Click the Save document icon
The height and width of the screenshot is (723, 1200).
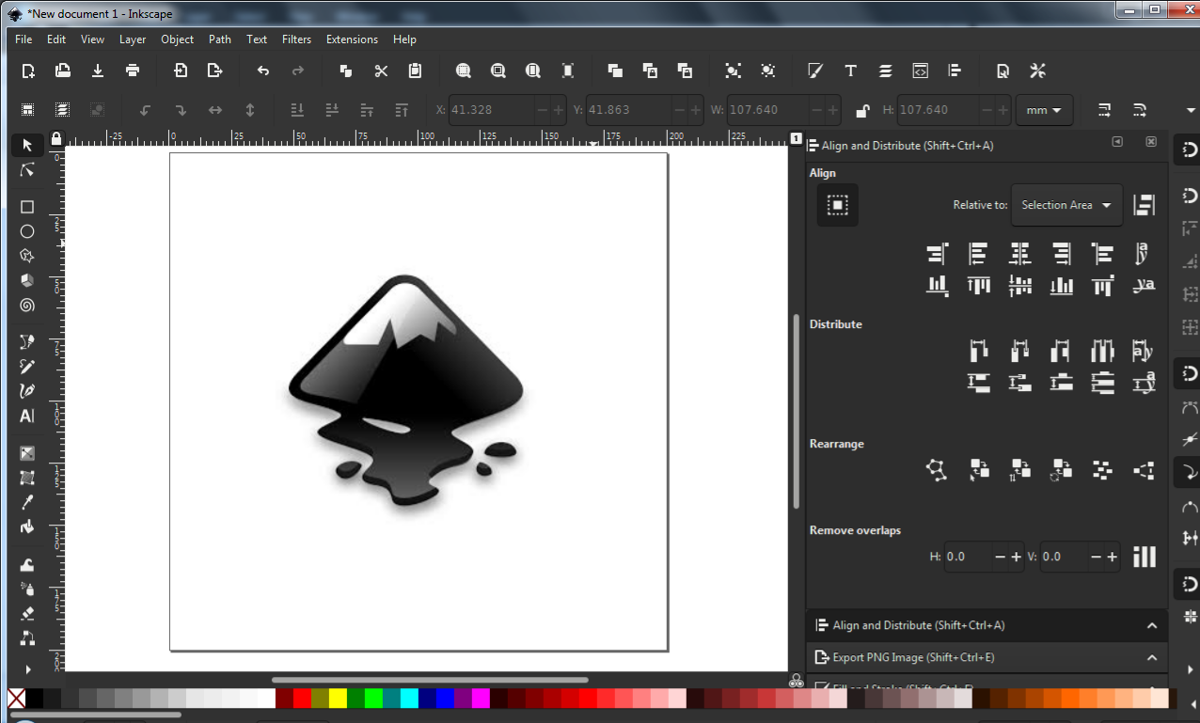point(98,71)
